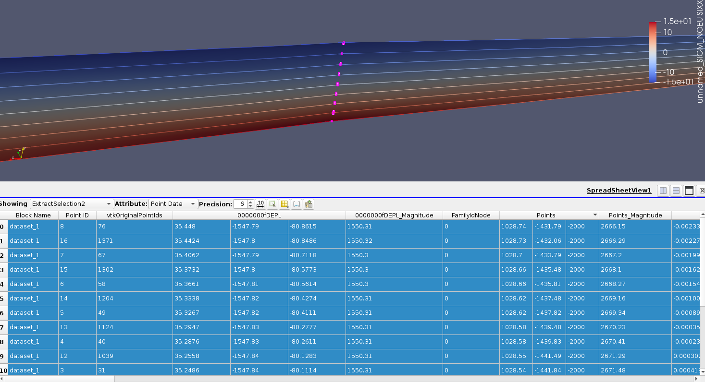Open the Attribute Point Data dropdown
The height and width of the screenshot is (382, 705).
[173, 204]
